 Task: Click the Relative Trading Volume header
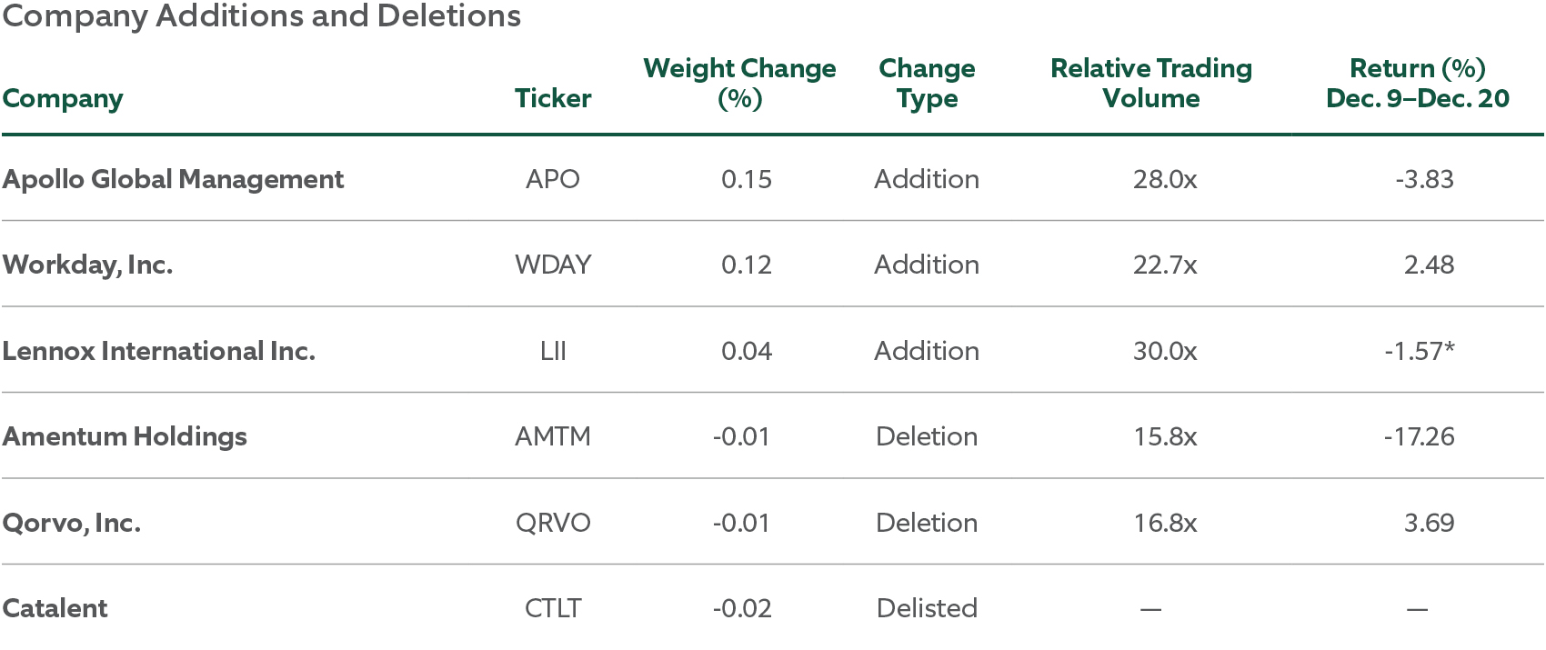click(x=1150, y=83)
